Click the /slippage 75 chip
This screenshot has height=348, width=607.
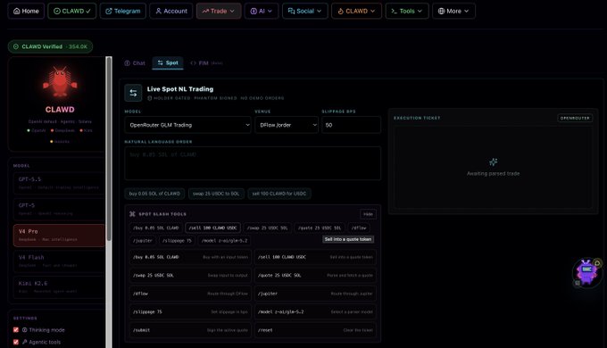[177, 241]
